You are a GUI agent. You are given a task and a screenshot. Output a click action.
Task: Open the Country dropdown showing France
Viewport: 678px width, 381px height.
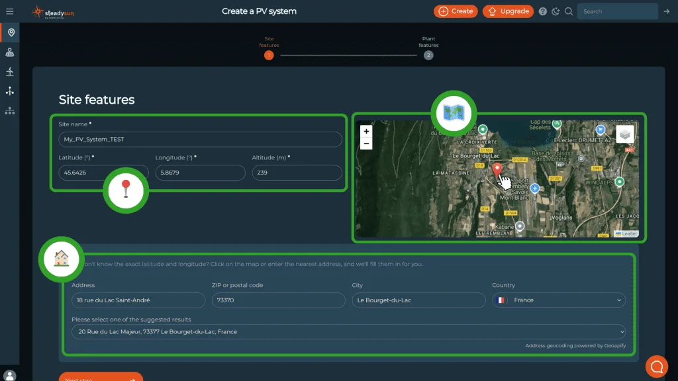click(558, 300)
